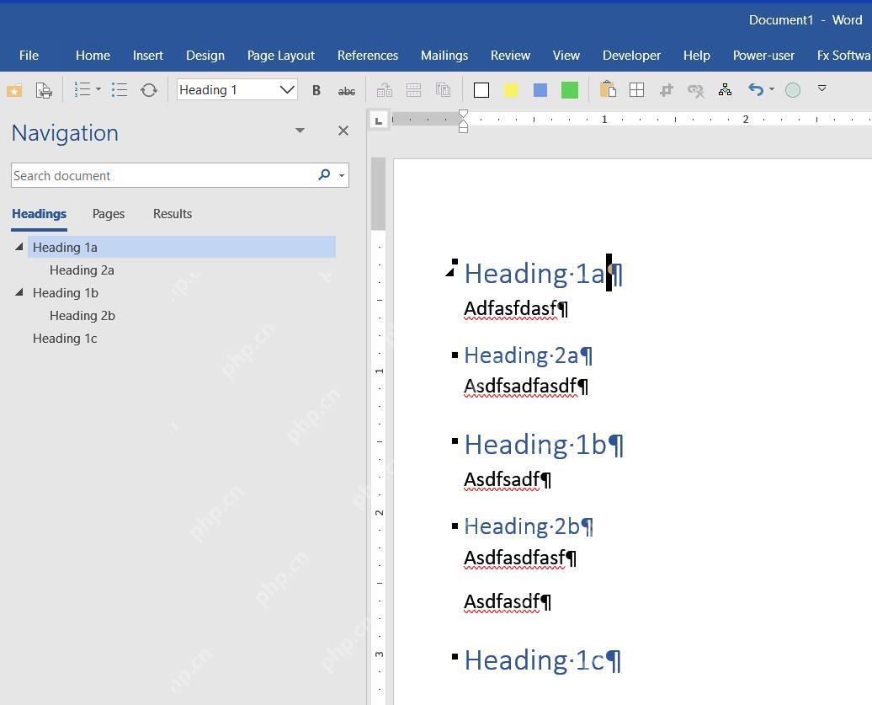This screenshot has width=872, height=705.
Task: Toggle the collapse triangle beside Heading 1a in document
Action: click(x=450, y=272)
